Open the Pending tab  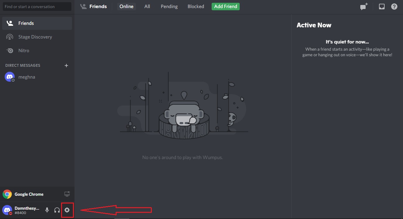169,6
